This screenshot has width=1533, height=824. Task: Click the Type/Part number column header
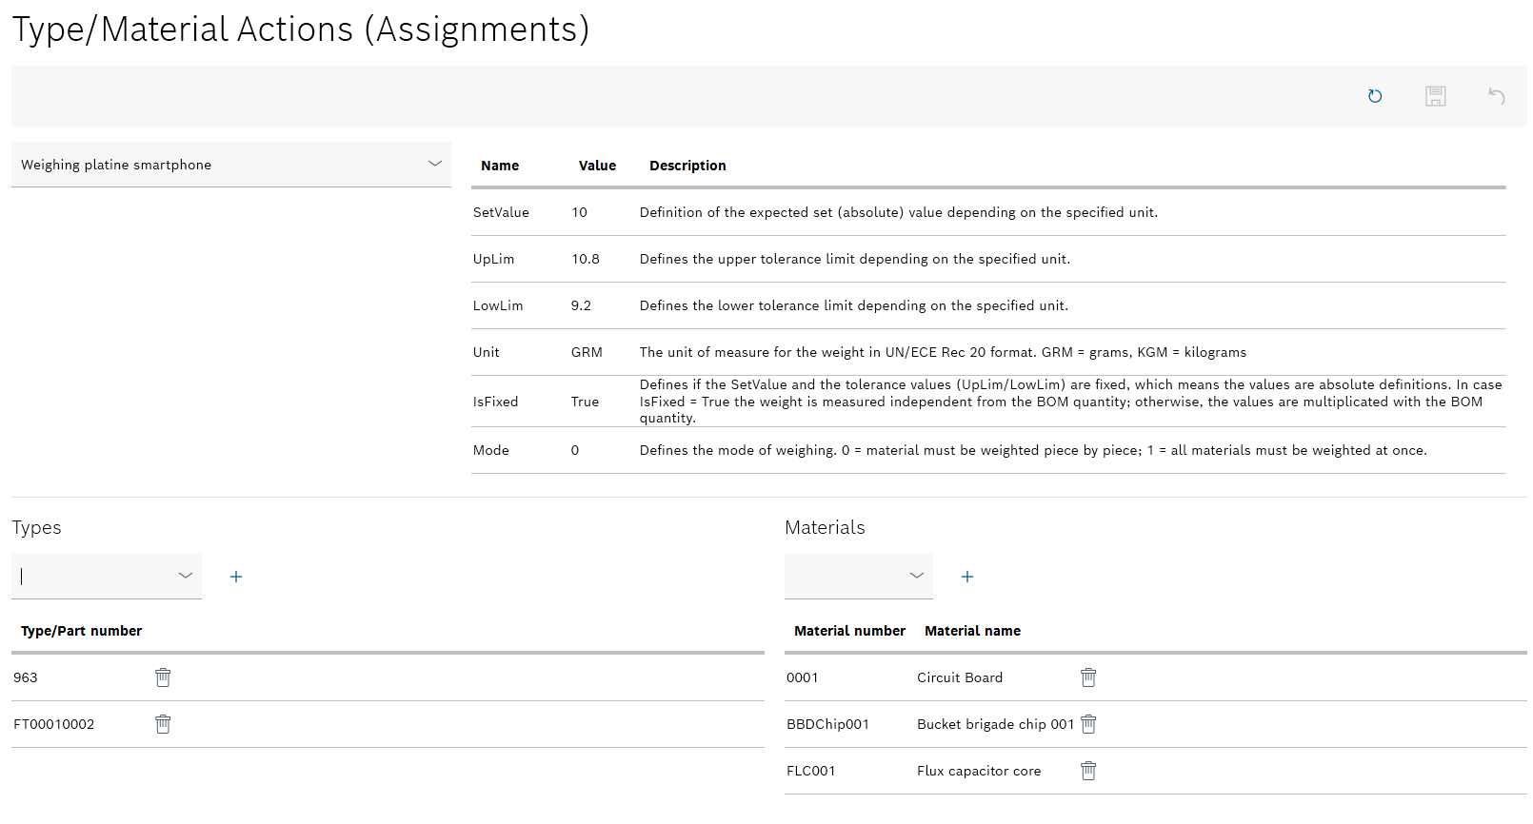pos(82,631)
